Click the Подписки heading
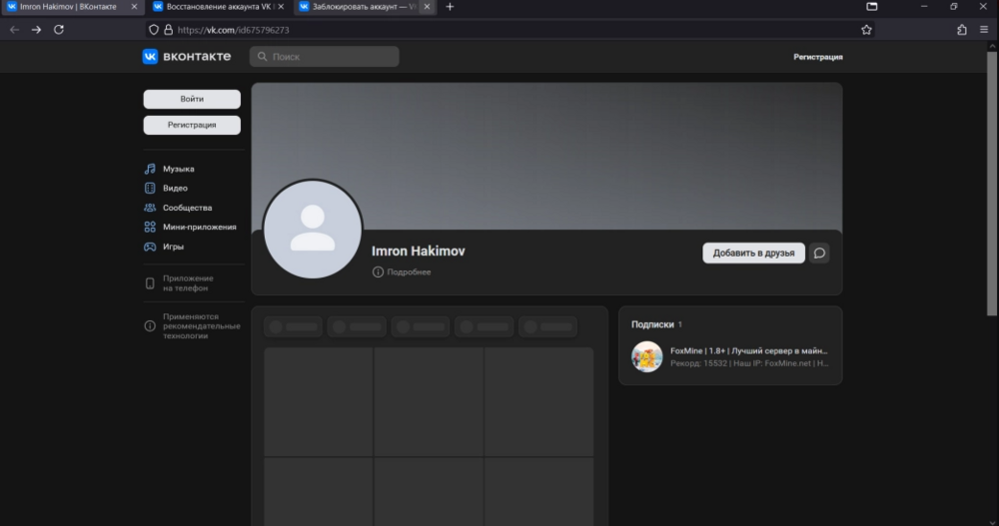 click(x=652, y=324)
